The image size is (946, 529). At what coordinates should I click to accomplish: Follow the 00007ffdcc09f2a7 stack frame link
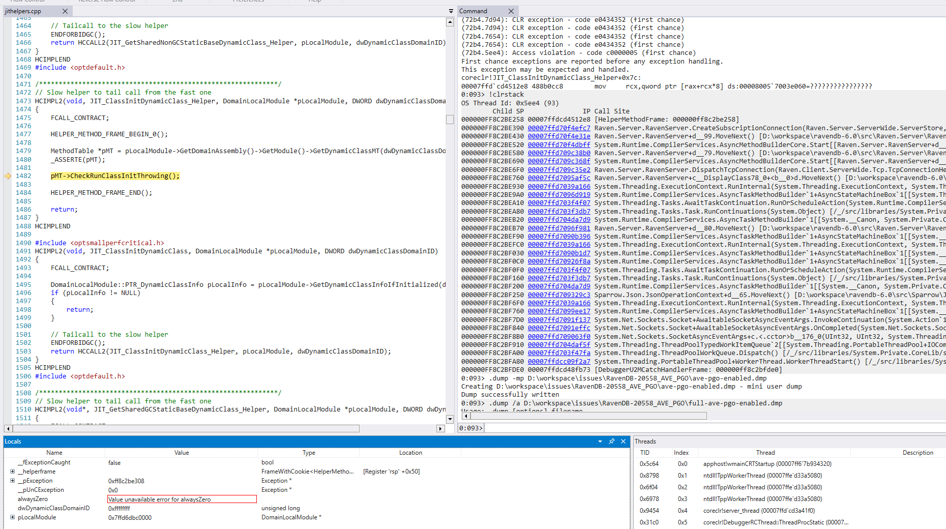click(x=558, y=361)
